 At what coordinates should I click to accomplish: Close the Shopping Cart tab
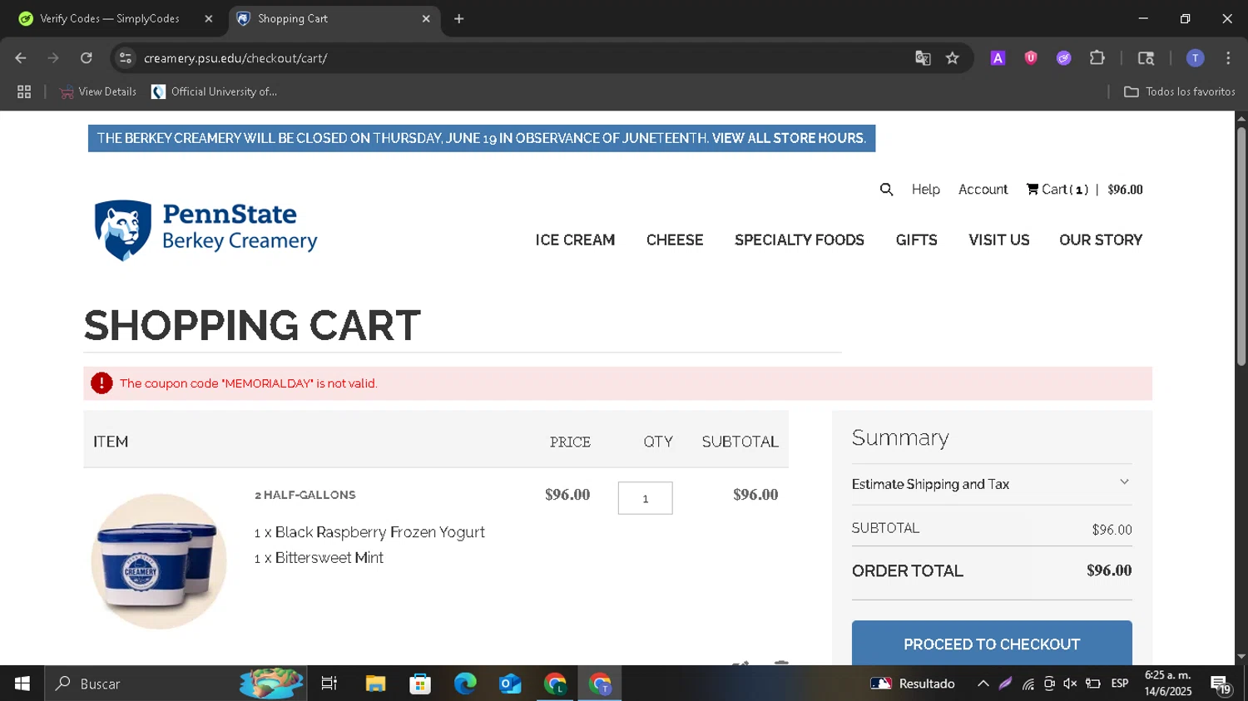[426, 18]
